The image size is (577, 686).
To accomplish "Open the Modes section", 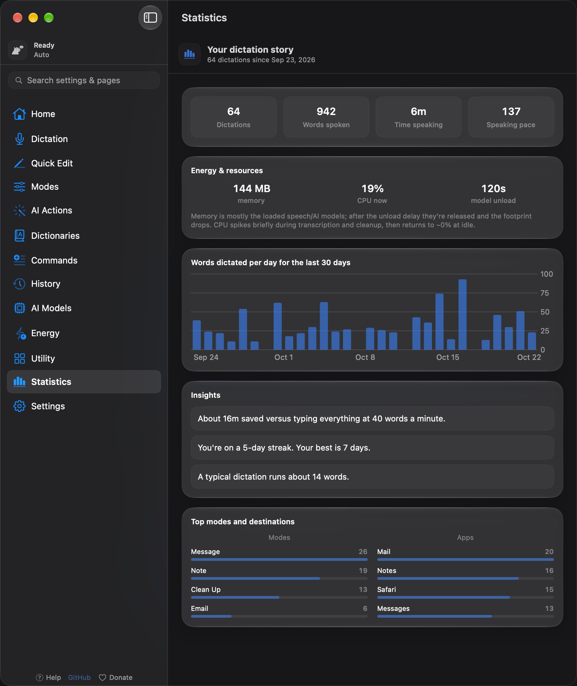I will pyautogui.click(x=84, y=187).
